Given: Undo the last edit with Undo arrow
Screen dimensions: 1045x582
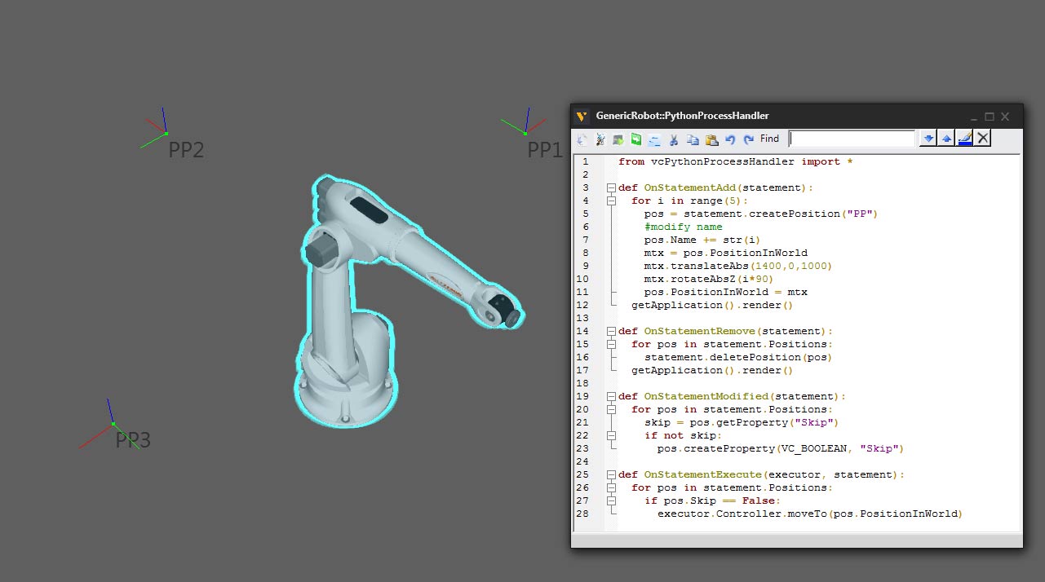Looking at the screenshot, I should (730, 139).
